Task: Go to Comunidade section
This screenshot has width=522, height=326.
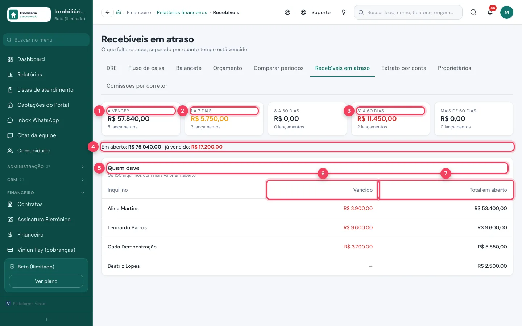Action: (46, 151)
